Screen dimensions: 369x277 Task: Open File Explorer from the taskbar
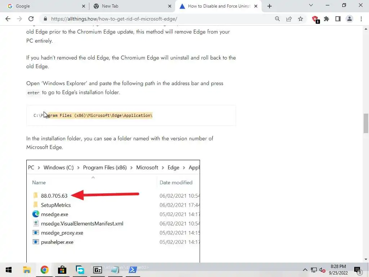pyautogui.click(x=27, y=270)
